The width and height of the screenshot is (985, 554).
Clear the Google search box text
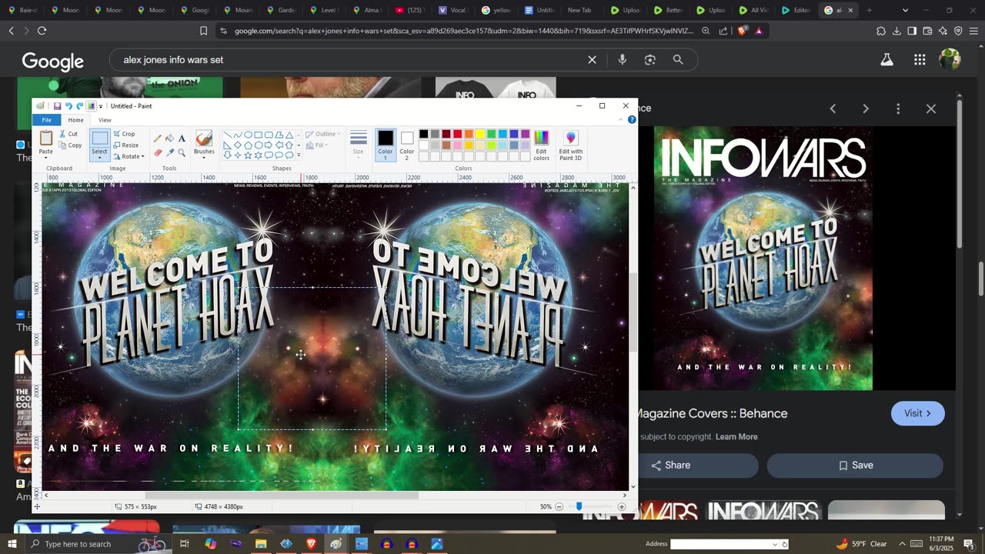click(592, 59)
